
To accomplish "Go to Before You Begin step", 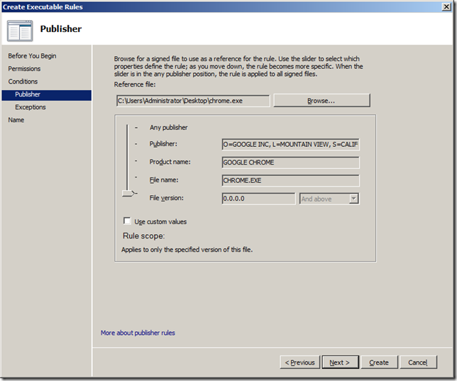I will [32, 56].
